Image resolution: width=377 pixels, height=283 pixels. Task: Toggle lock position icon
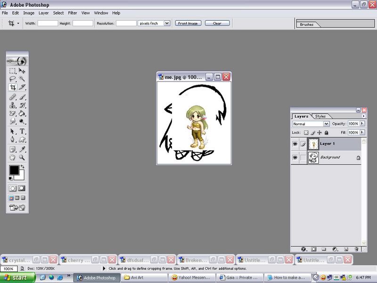(x=320, y=133)
